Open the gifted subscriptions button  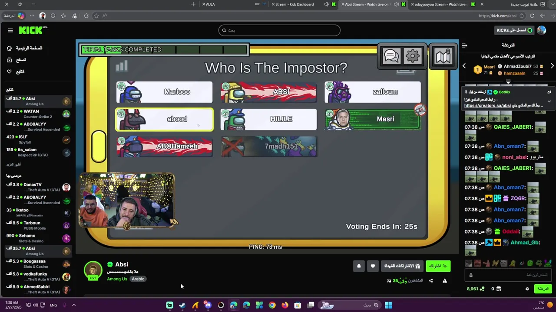coord(402,266)
